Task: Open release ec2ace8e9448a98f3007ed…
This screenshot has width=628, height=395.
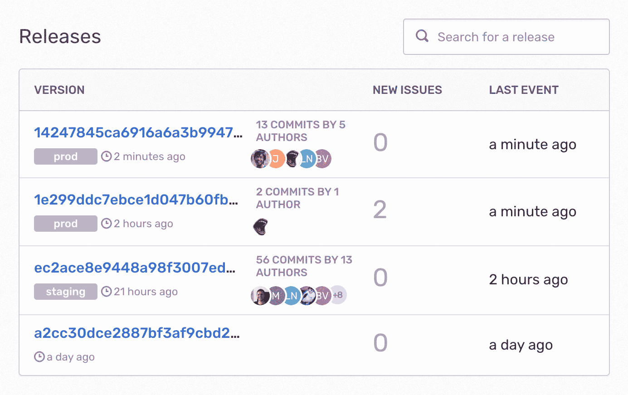Action: tap(135, 268)
